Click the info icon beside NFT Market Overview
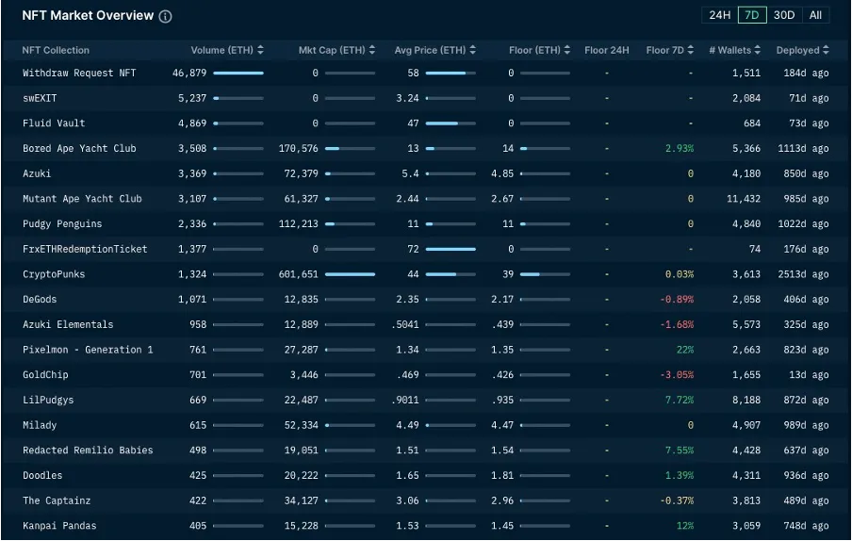The height and width of the screenshot is (541, 852). click(165, 16)
